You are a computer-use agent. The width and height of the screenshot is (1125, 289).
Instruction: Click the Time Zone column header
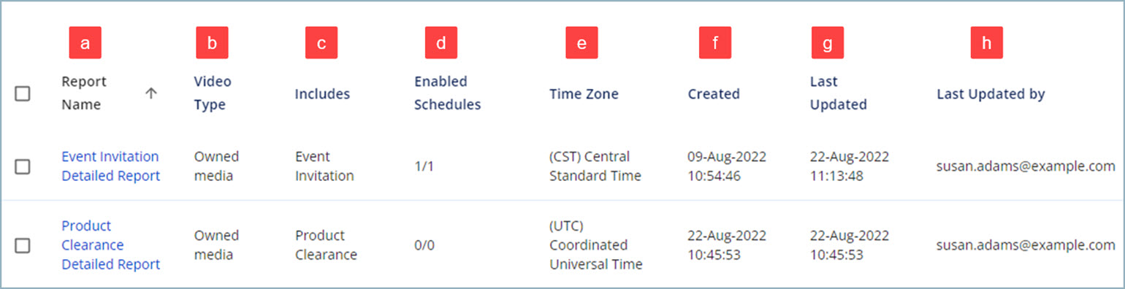pos(584,93)
